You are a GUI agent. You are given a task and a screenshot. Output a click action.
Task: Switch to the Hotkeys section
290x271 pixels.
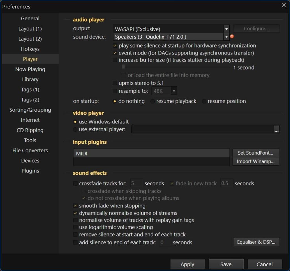click(30, 49)
